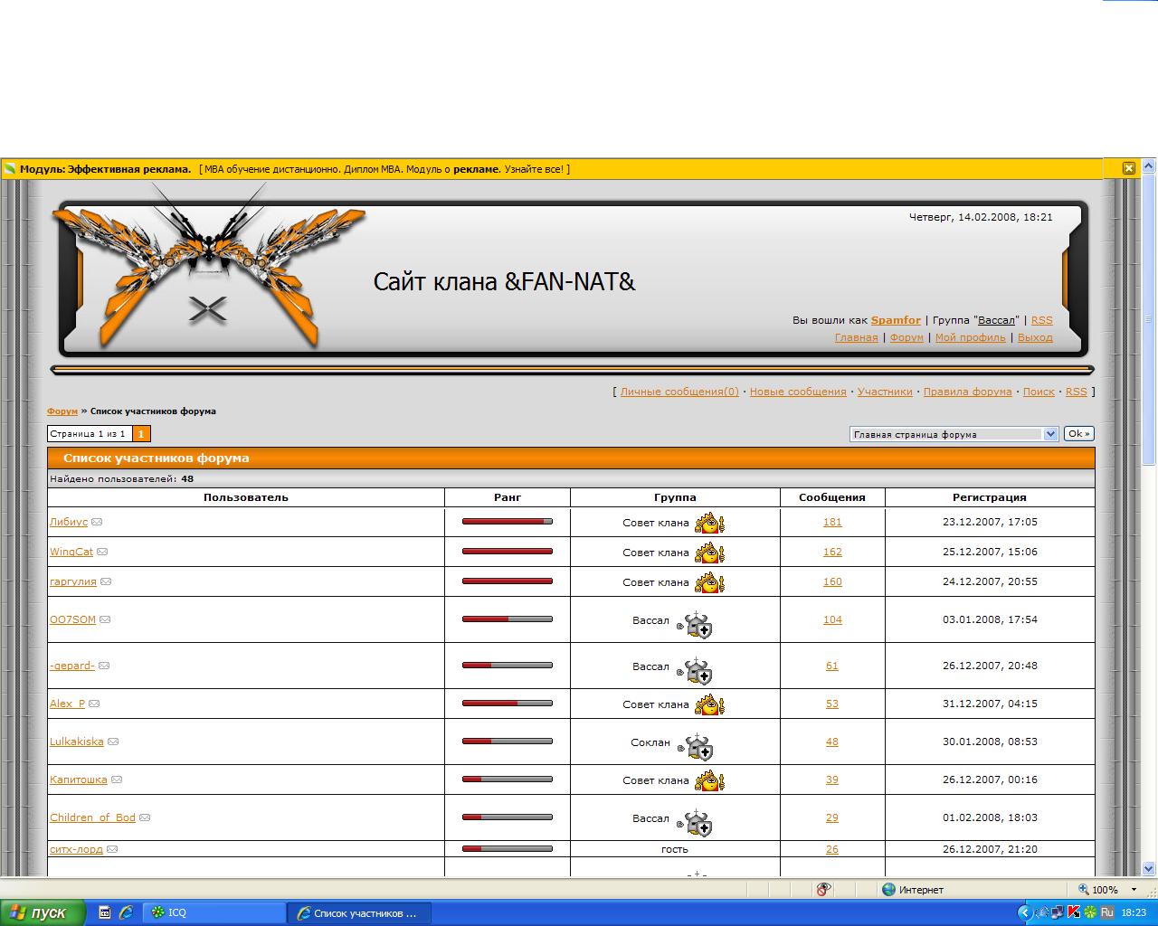Open Личные сообщения(0) link
The image size is (1158, 926).
(x=679, y=392)
